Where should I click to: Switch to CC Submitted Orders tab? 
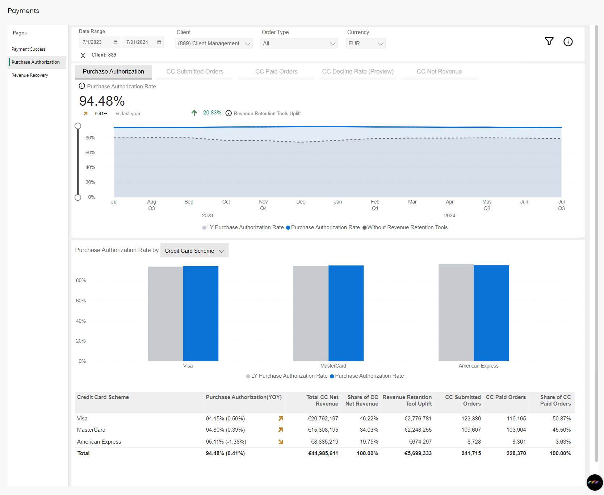point(195,72)
